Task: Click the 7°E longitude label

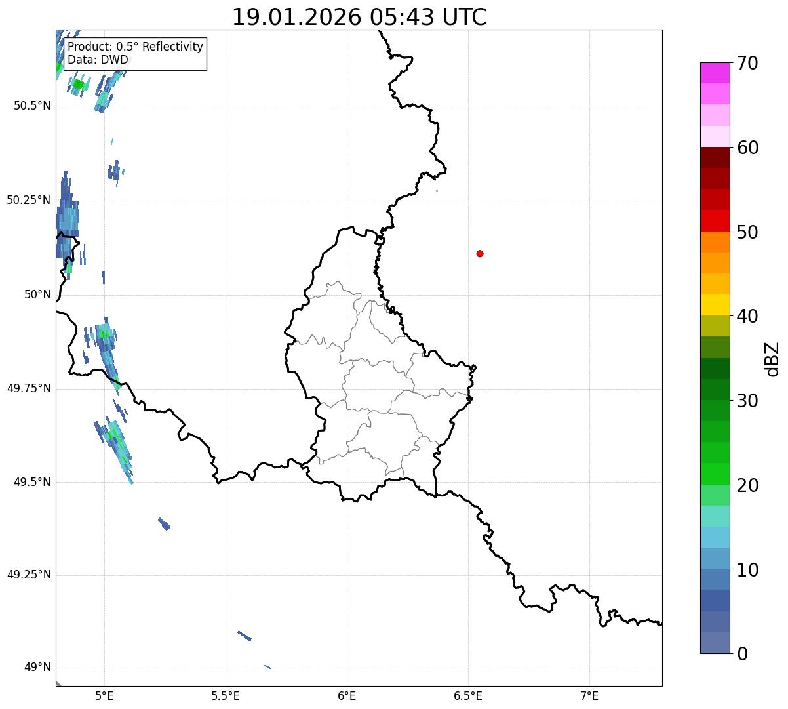Action: point(590,695)
